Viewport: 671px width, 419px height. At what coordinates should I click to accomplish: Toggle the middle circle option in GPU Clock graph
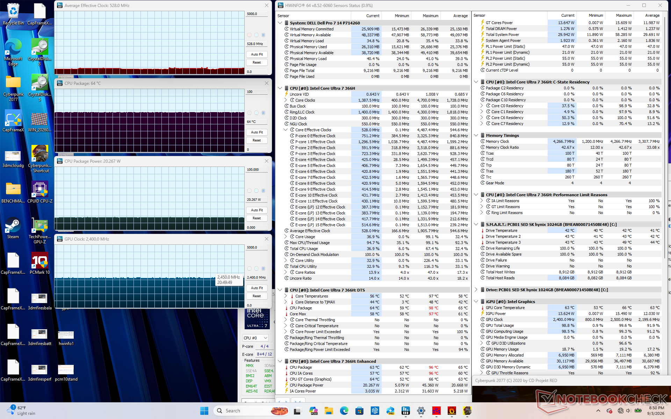257,269
